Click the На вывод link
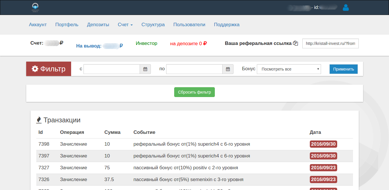 [100, 46]
